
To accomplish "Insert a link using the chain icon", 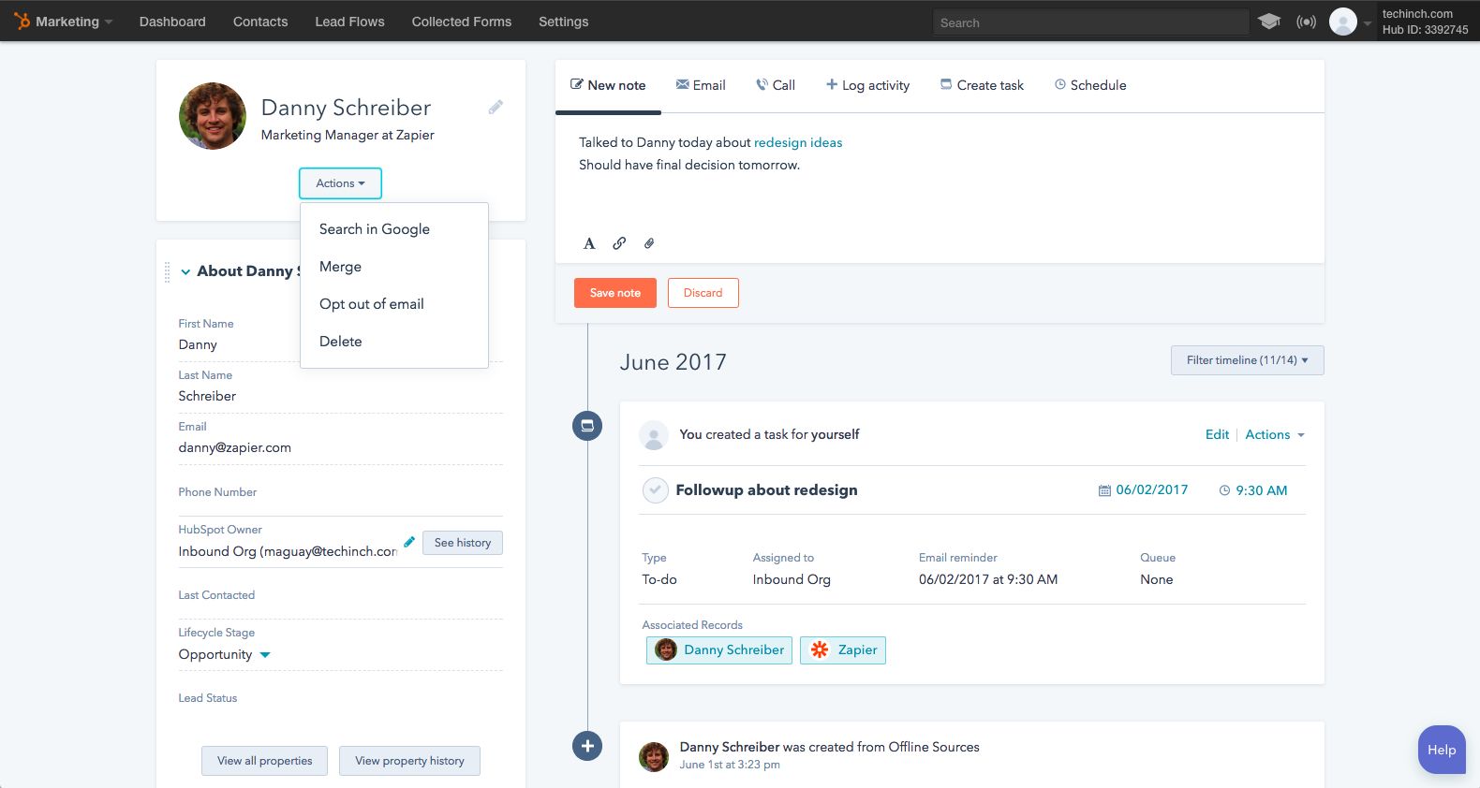I will (x=619, y=243).
